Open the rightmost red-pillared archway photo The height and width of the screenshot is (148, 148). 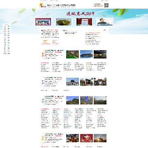pyautogui.click(x=100, y=82)
